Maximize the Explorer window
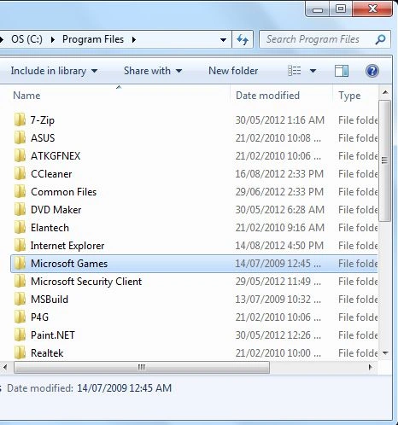The width and height of the screenshot is (398, 425). [x=341, y=9]
